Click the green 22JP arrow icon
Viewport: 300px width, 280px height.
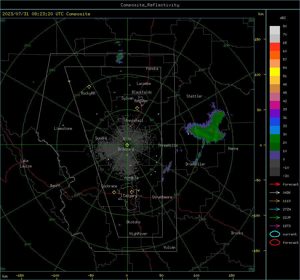click(x=275, y=217)
